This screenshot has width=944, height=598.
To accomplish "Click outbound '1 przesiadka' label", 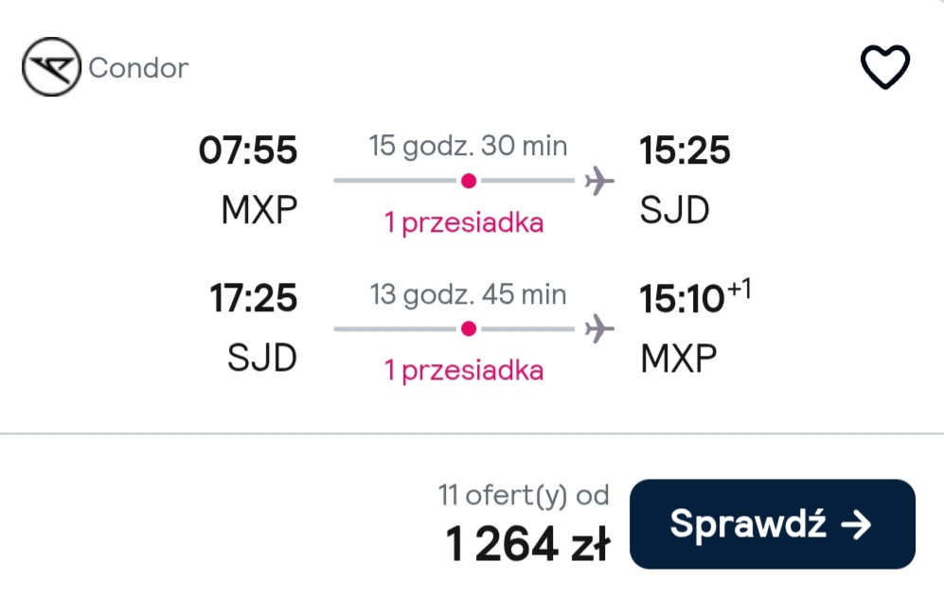I will pos(464,223).
